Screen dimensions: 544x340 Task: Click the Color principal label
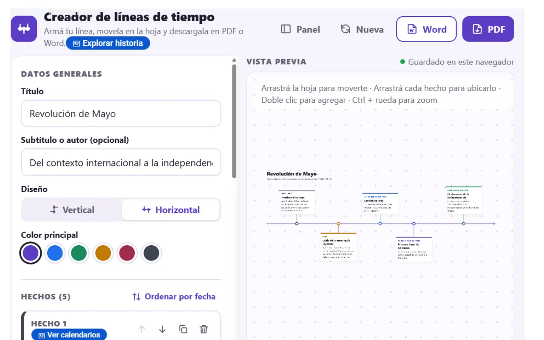tap(50, 235)
